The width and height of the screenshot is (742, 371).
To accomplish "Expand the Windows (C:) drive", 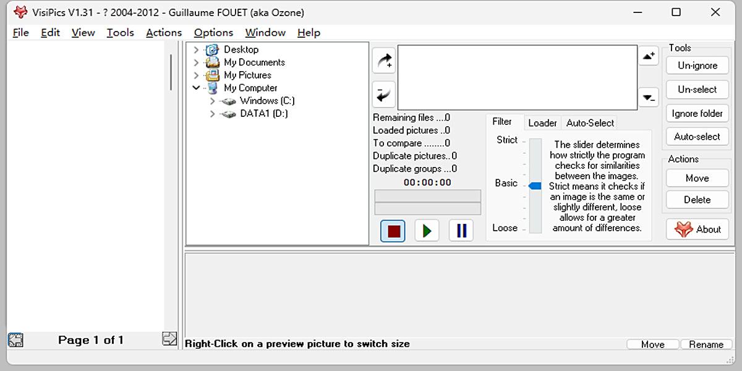I will pos(213,101).
